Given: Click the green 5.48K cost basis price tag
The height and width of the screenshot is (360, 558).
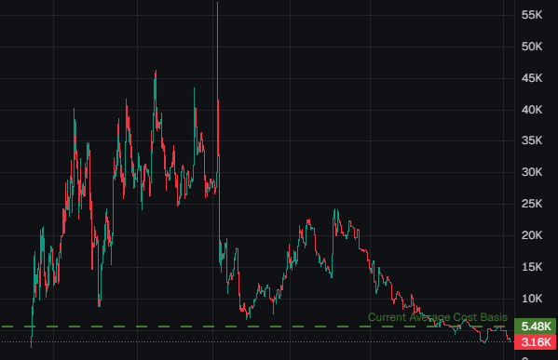Looking at the screenshot, I should coord(536,326).
